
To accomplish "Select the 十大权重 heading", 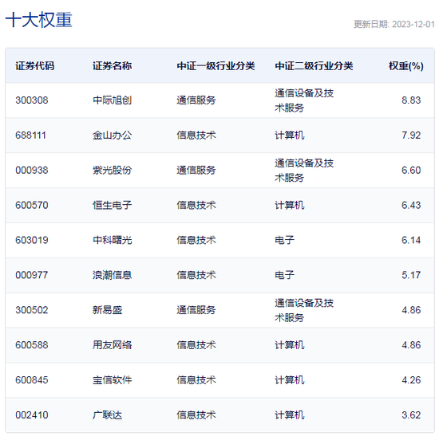I will click(x=39, y=20).
